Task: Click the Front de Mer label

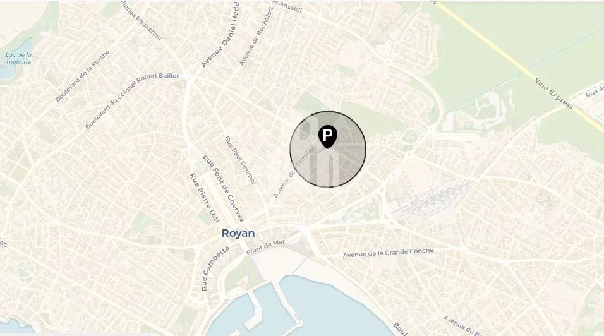Action: point(265,247)
